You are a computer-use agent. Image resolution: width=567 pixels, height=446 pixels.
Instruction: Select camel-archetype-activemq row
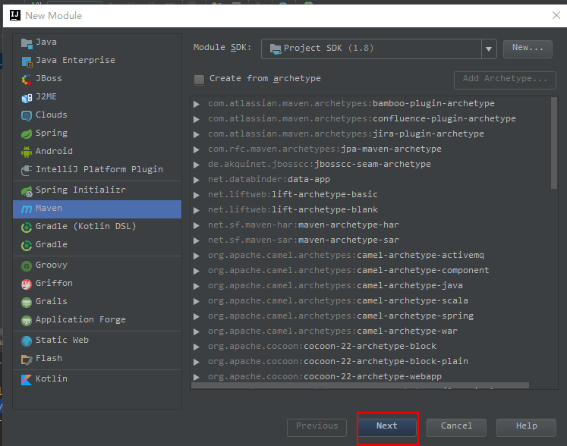tap(370, 255)
